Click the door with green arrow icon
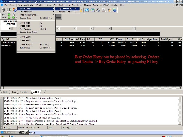 click(9, 10)
